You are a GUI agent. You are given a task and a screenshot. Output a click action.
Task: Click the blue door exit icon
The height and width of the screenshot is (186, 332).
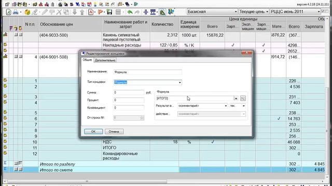point(171,11)
